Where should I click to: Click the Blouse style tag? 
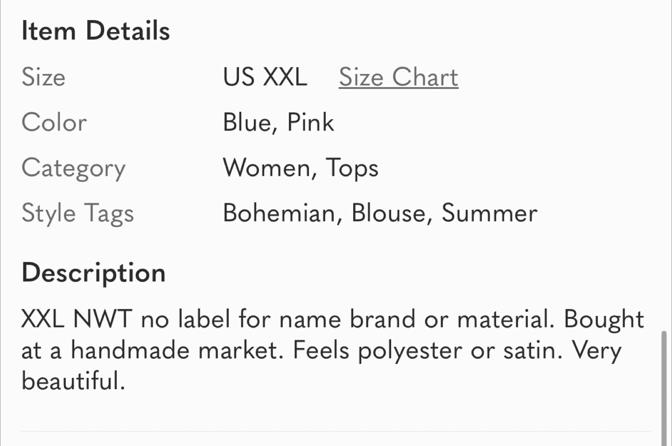click(x=388, y=213)
